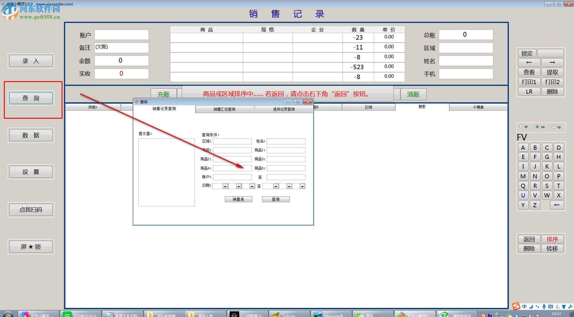The image size is (574, 317).
Task: Click the system clock showing 14:32
Action: [x=556, y=314]
